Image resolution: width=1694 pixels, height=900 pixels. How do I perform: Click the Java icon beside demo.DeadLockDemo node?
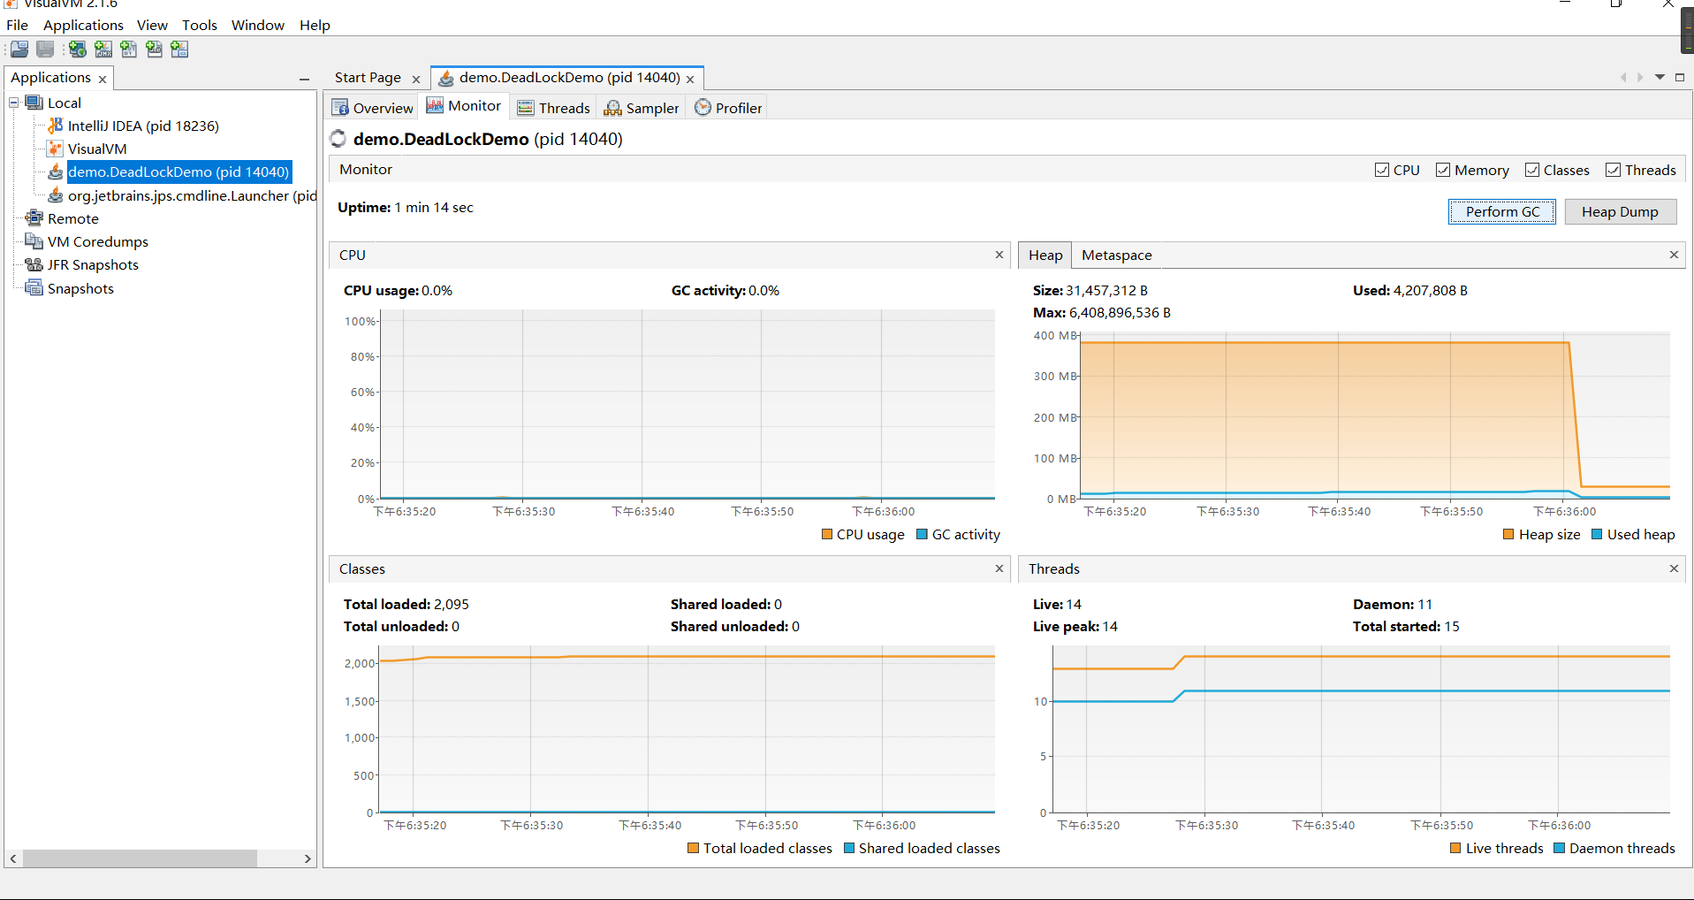[56, 172]
